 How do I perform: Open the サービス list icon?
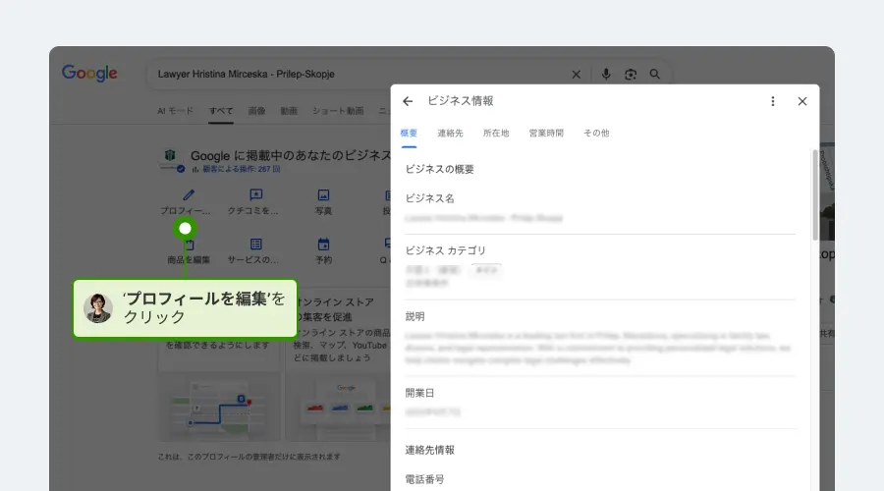pos(255,245)
